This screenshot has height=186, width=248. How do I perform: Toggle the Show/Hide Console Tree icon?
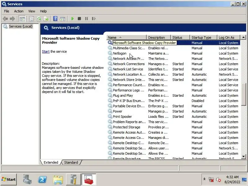tap(22, 19)
